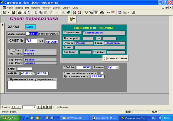Open the 'Файл' menu

coord(10,8)
